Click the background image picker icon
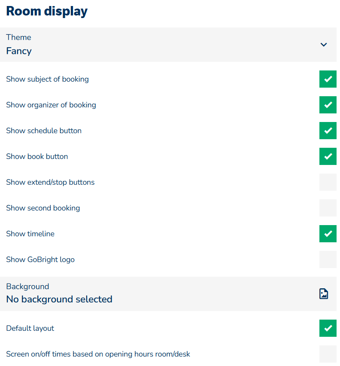The width and height of the screenshot is (340, 366). click(x=324, y=294)
